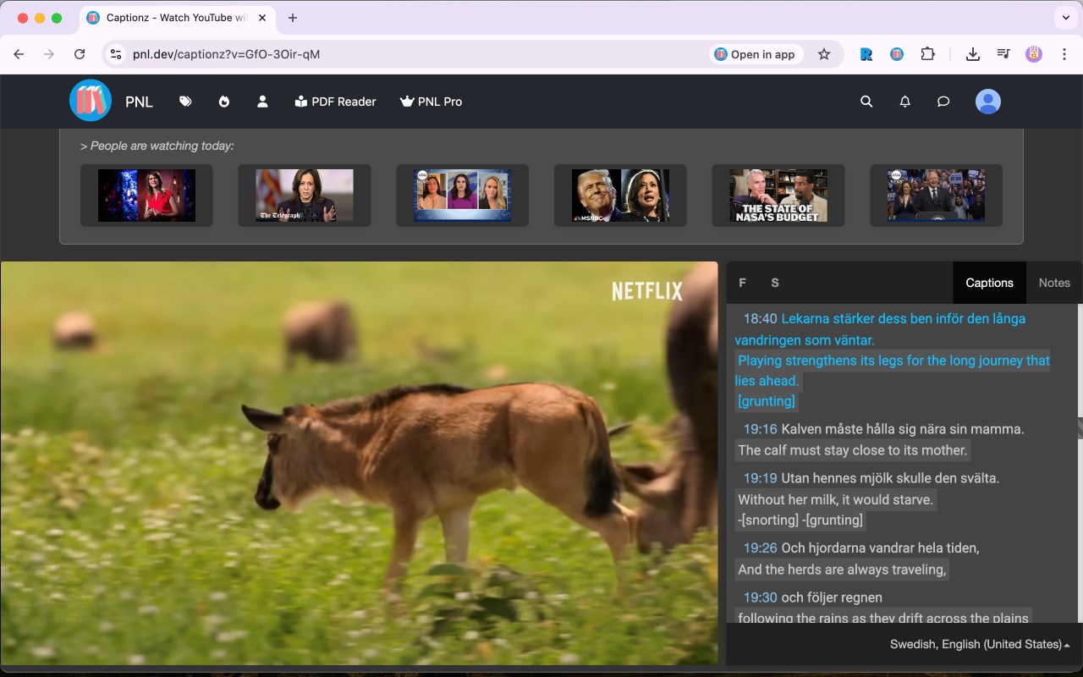This screenshot has width=1083, height=677.
Task: Open the MSNBC video thumbnail
Action: 620,195
